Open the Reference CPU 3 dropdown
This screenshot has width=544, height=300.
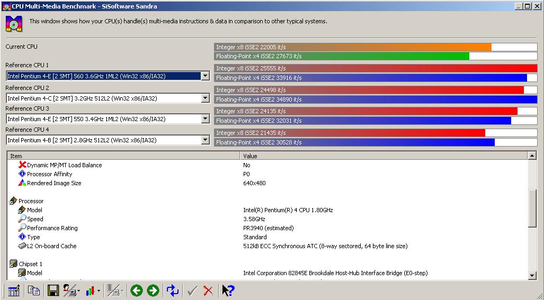pos(206,119)
